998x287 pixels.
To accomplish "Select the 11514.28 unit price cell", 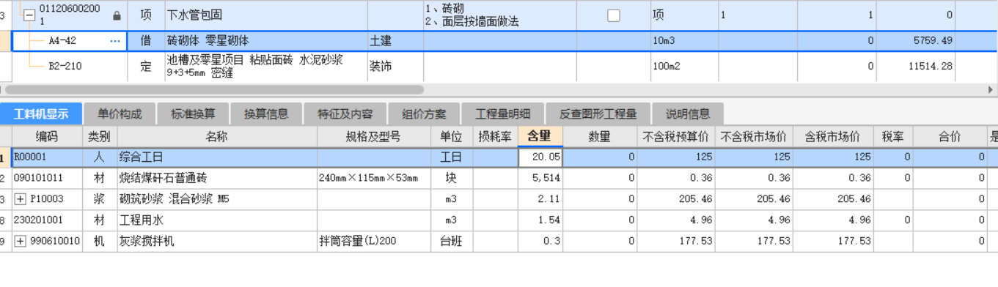I will click(x=916, y=66).
